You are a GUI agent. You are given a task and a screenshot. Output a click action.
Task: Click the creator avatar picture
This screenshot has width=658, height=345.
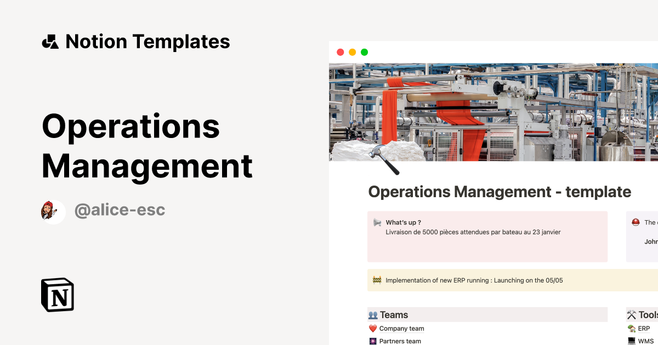[x=53, y=211]
